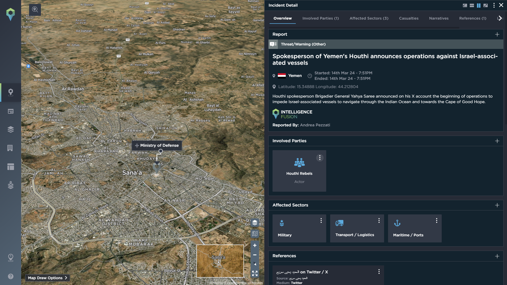Image resolution: width=507 pixels, height=285 pixels.
Task: Show more tabs with right arrow
Action: pyautogui.click(x=500, y=18)
